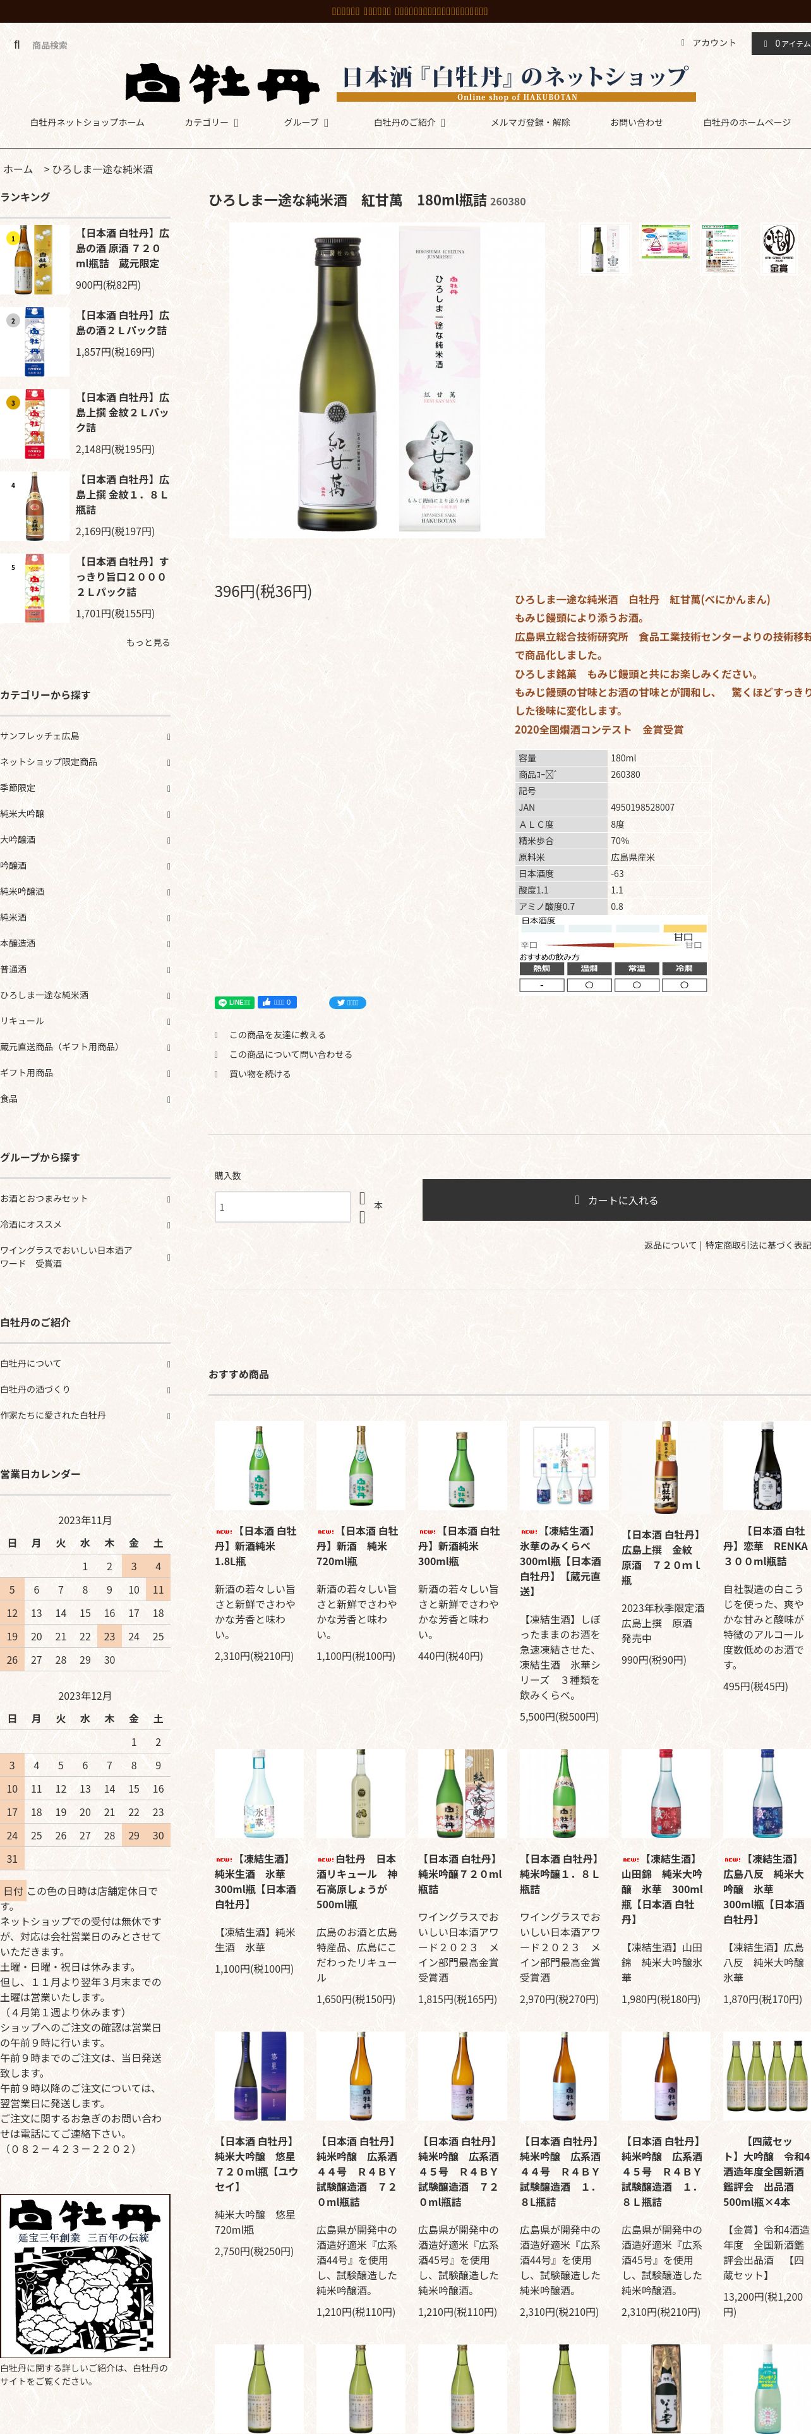Open 白牡丹のホームページ link

[747, 122]
